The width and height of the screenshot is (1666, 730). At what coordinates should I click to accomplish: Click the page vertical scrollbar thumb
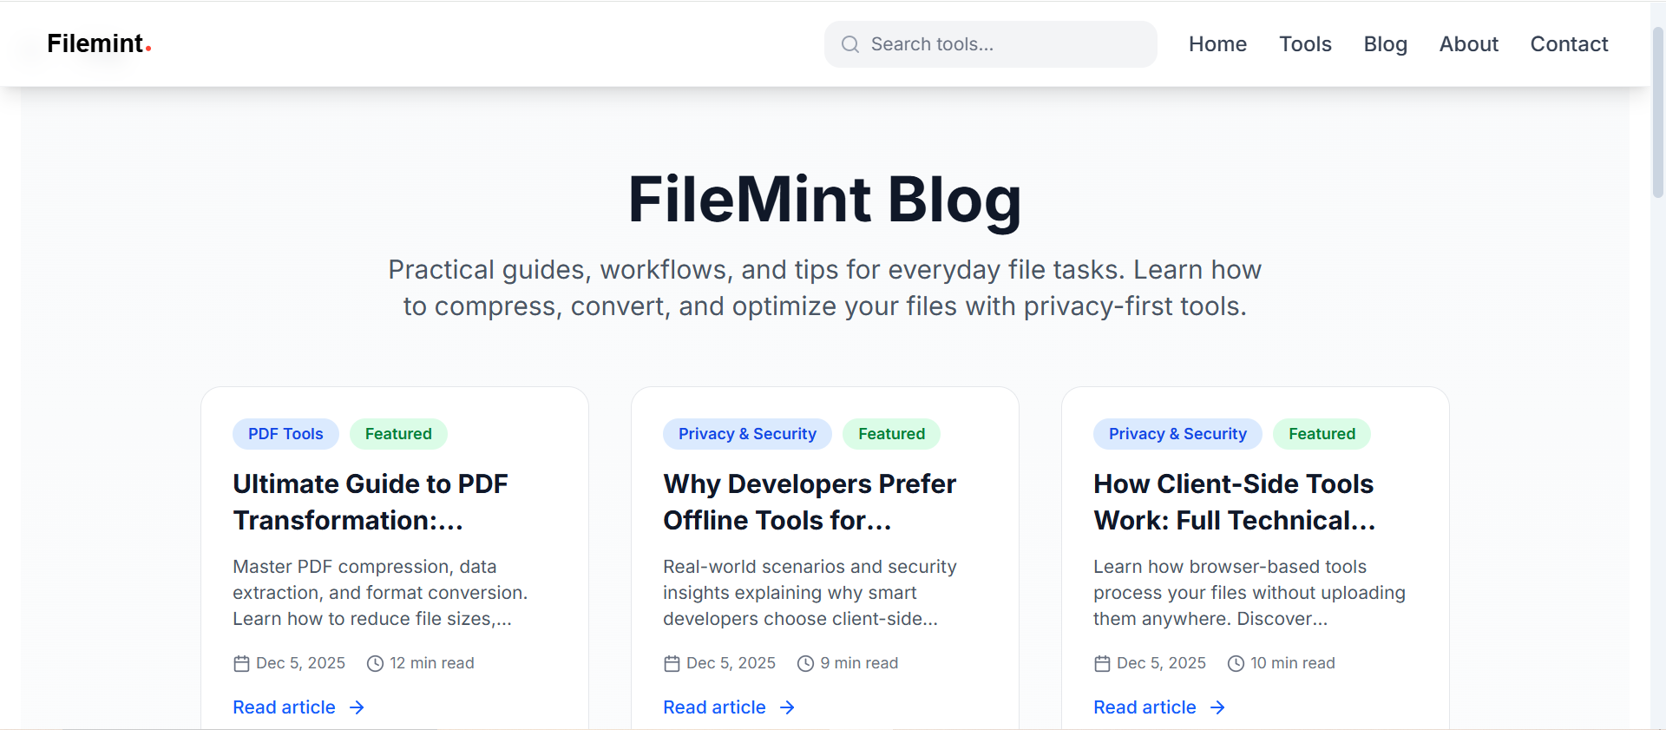tap(1657, 113)
